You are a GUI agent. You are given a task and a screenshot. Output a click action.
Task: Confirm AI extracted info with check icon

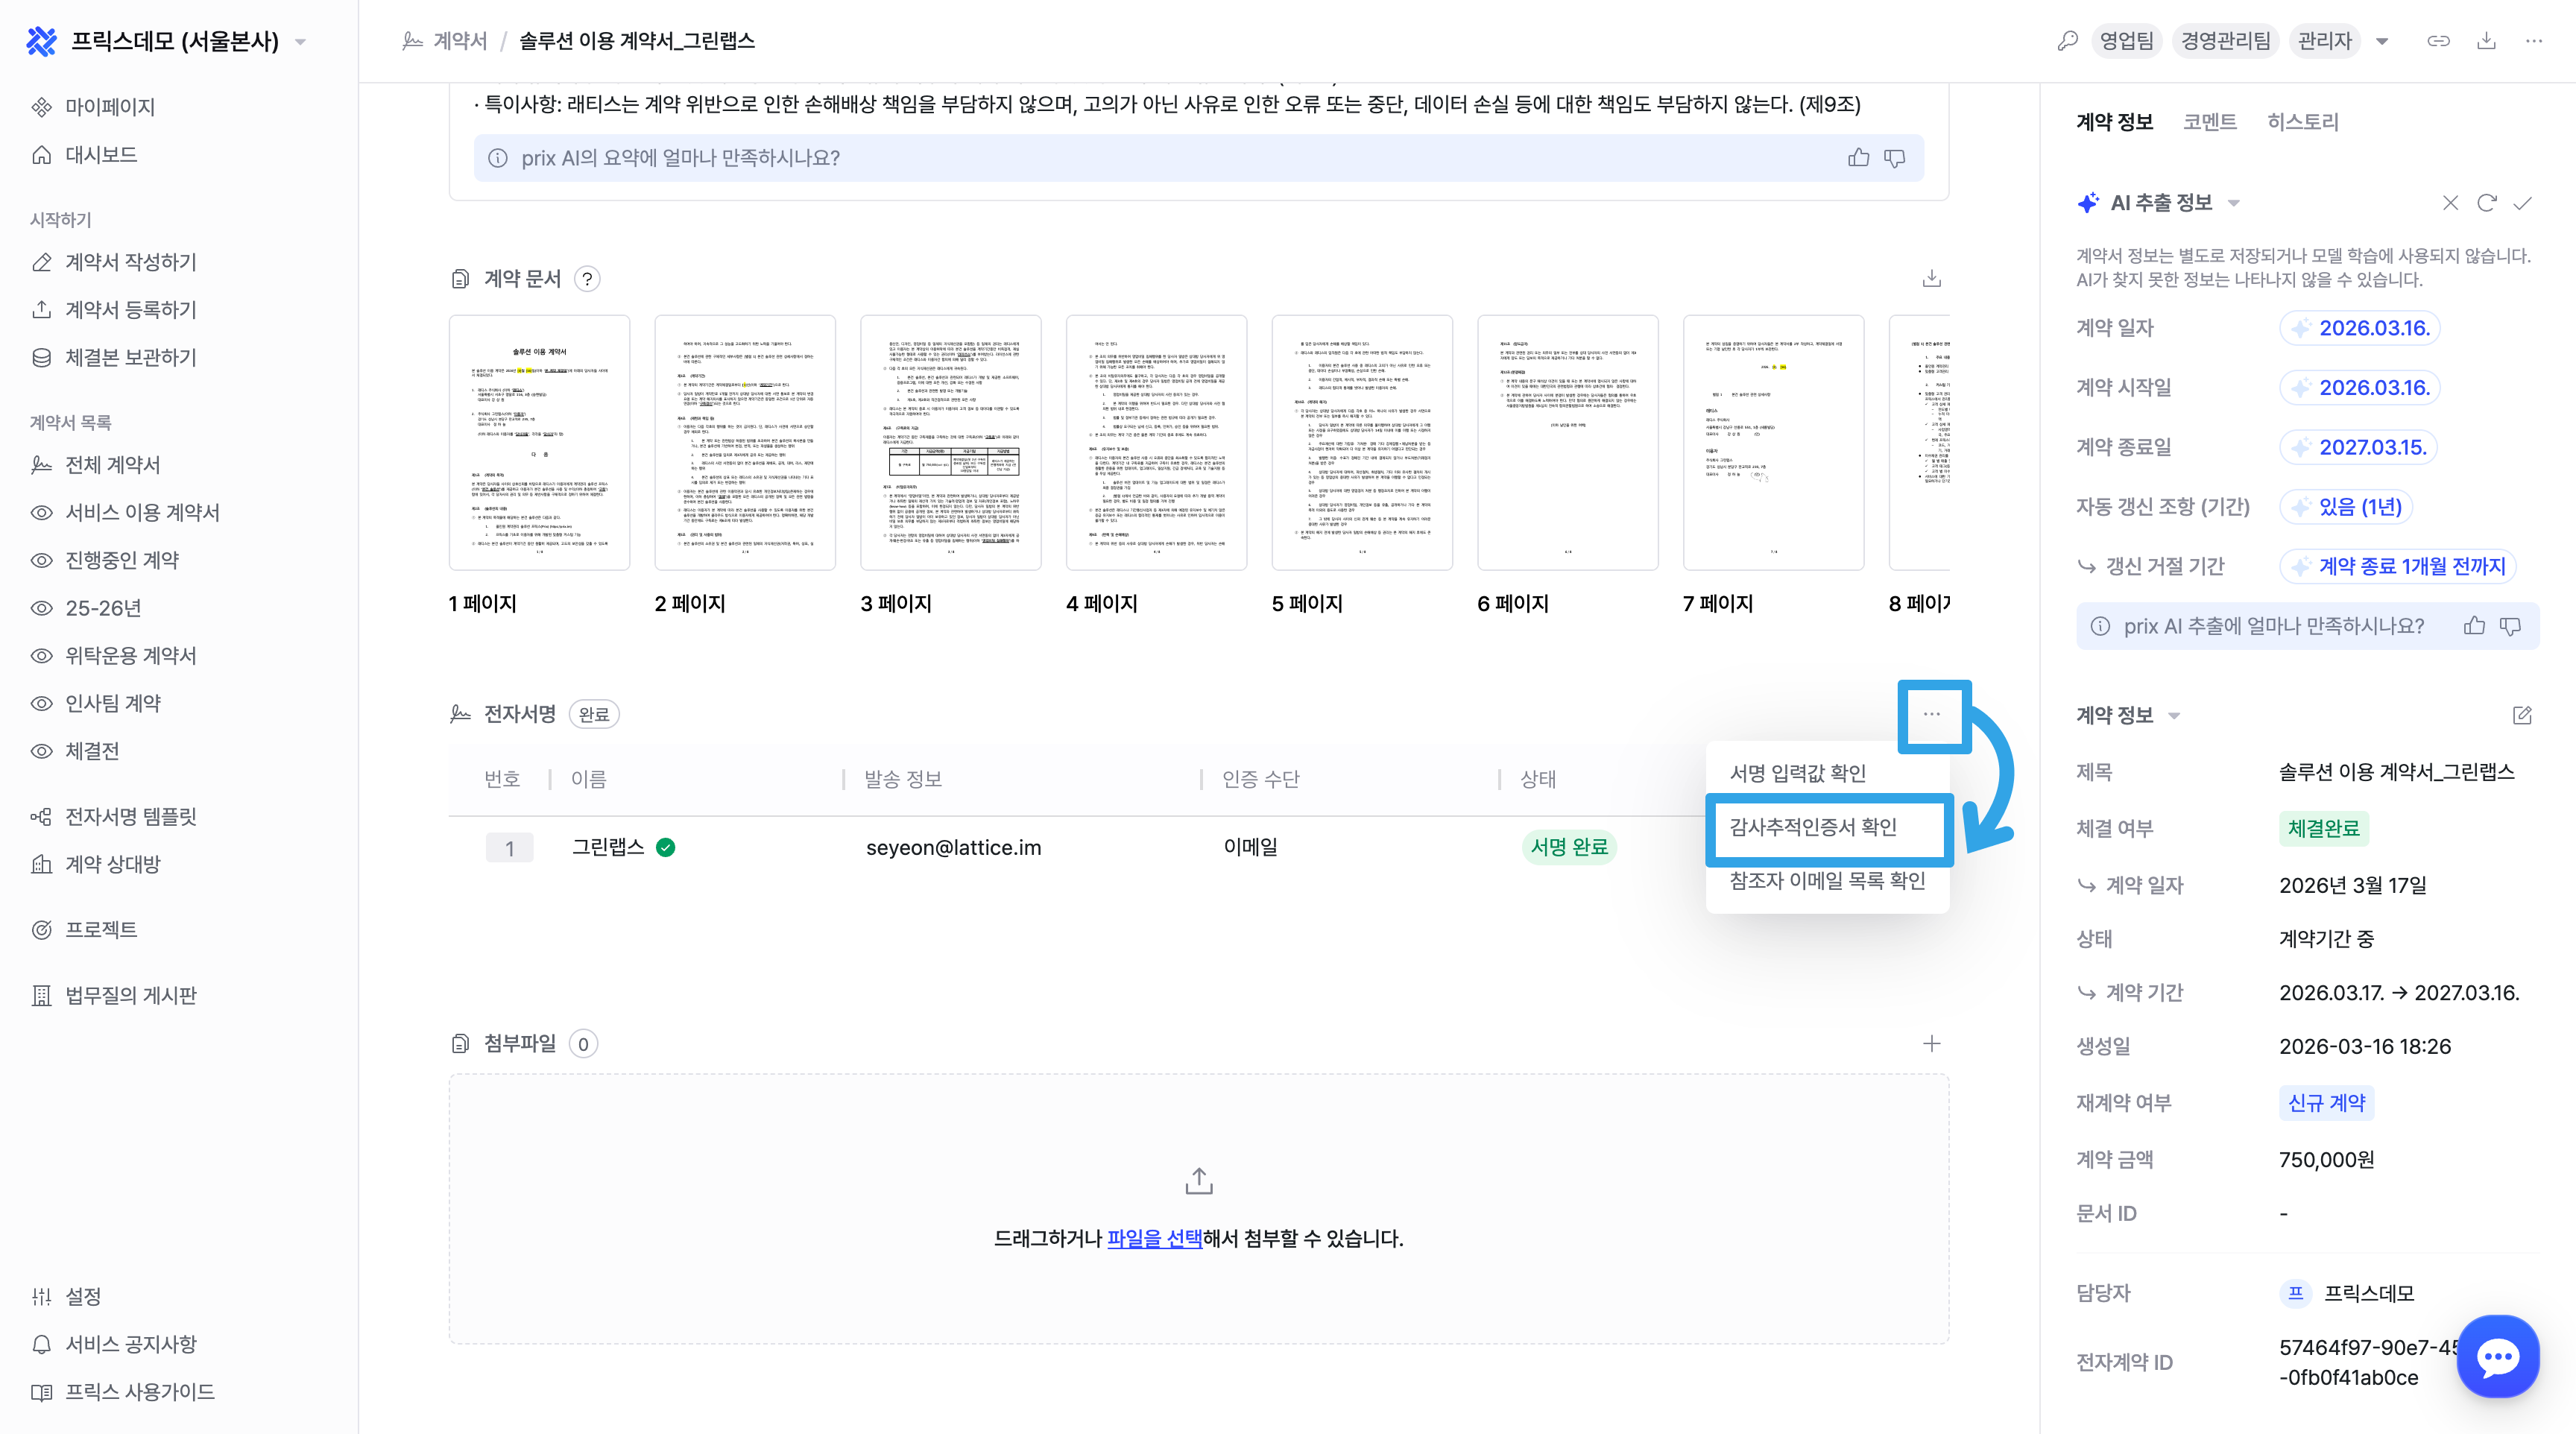[x=2522, y=203]
